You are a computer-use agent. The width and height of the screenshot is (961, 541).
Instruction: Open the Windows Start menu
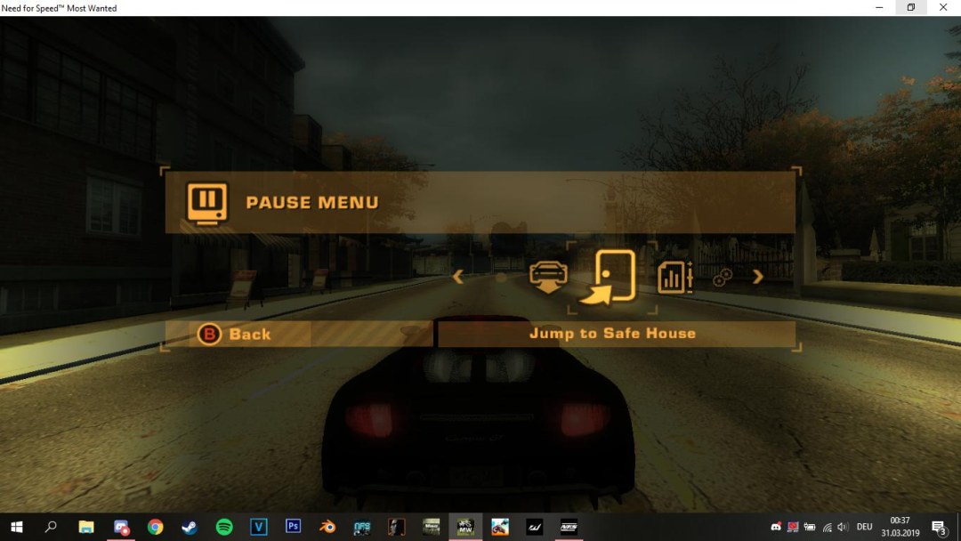click(17, 527)
